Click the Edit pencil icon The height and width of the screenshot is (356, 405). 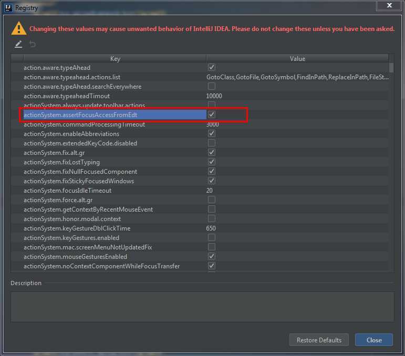tap(18, 44)
